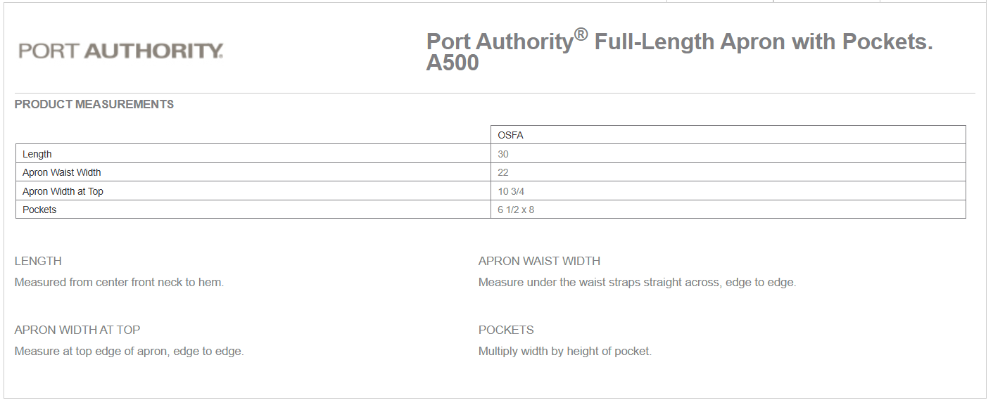Click the Port Authority logo

pos(121,51)
